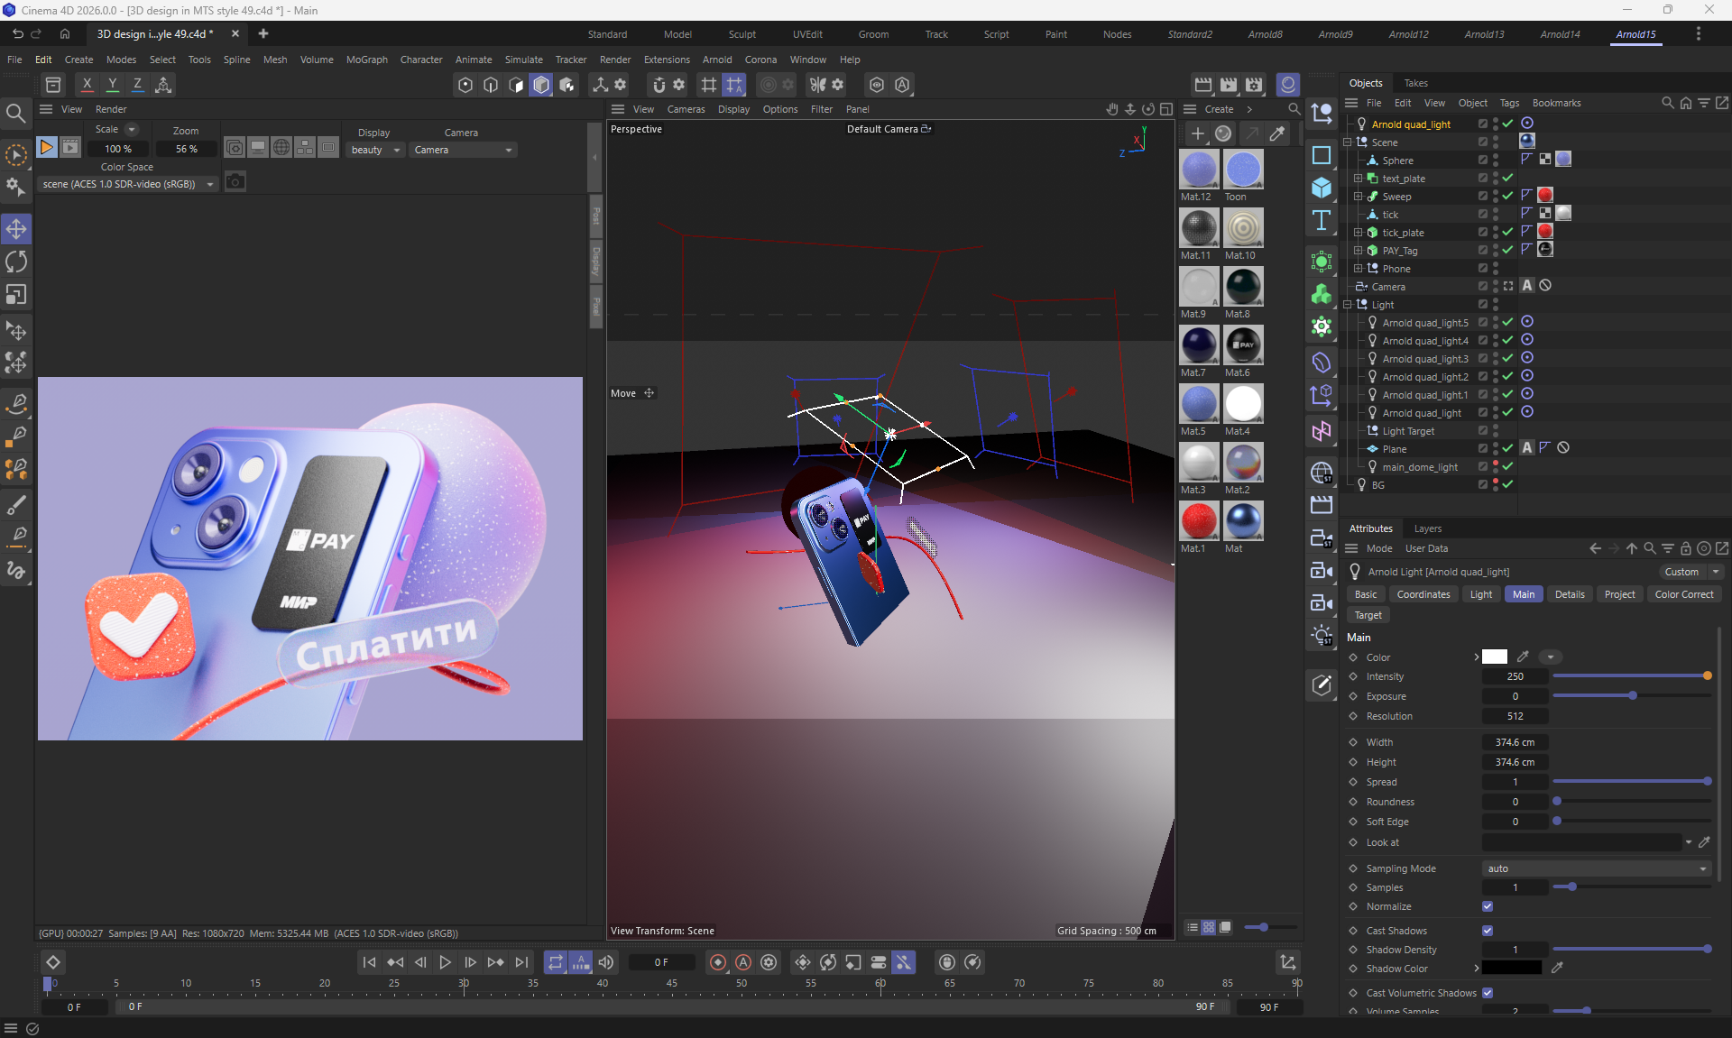Select the red Mat.1 material thumbnail
This screenshot has height=1038, width=1732.
pyautogui.click(x=1199, y=520)
